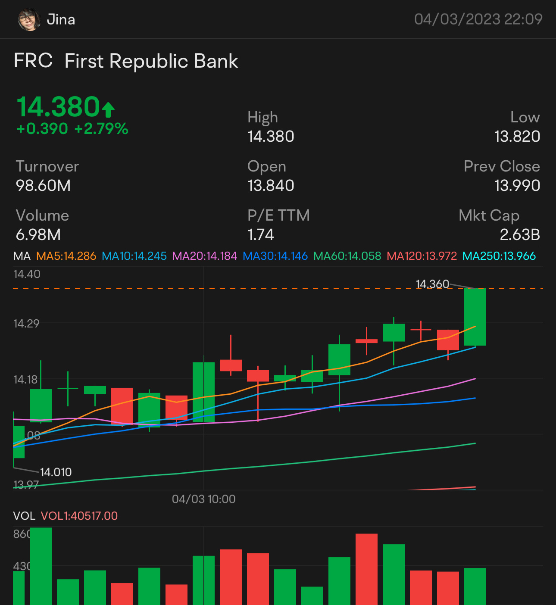Tap the tallest green volume bar
The image size is (556, 605).
click(x=41, y=566)
